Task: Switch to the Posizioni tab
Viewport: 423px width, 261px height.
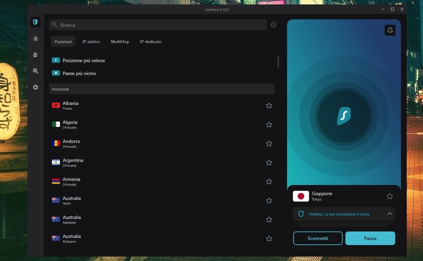Action: tap(63, 41)
